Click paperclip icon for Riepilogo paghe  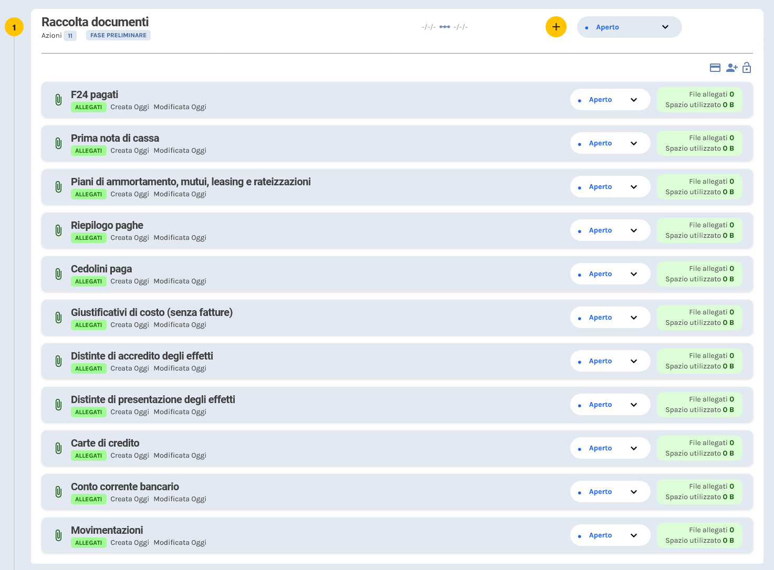(58, 230)
